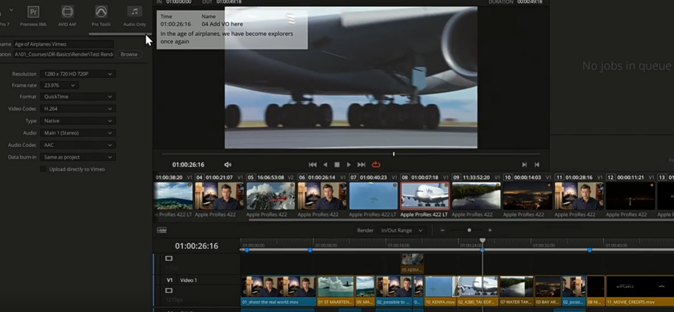
Task: Select the 01_shoot the real world.mov timeline clip
Action: coord(279,291)
